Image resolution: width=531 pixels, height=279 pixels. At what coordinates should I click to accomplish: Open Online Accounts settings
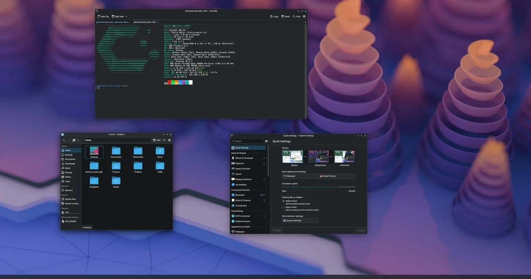click(248, 221)
